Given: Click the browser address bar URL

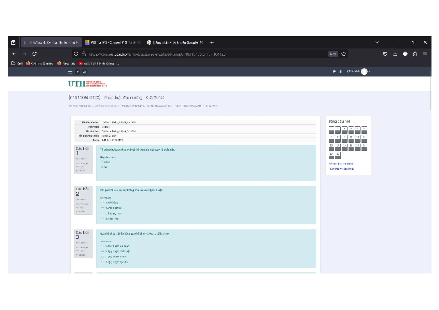Looking at the screenshot, I should 157,54.
